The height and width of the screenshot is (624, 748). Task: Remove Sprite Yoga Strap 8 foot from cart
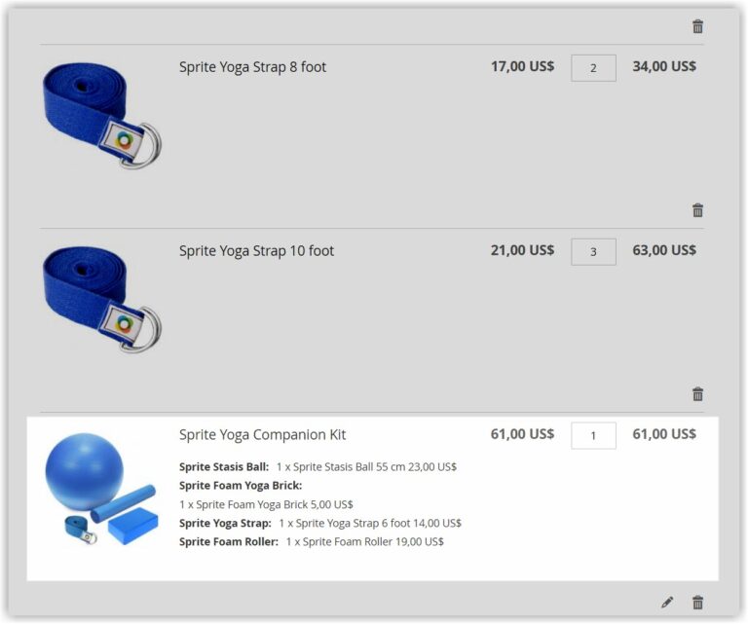(697, 209)
